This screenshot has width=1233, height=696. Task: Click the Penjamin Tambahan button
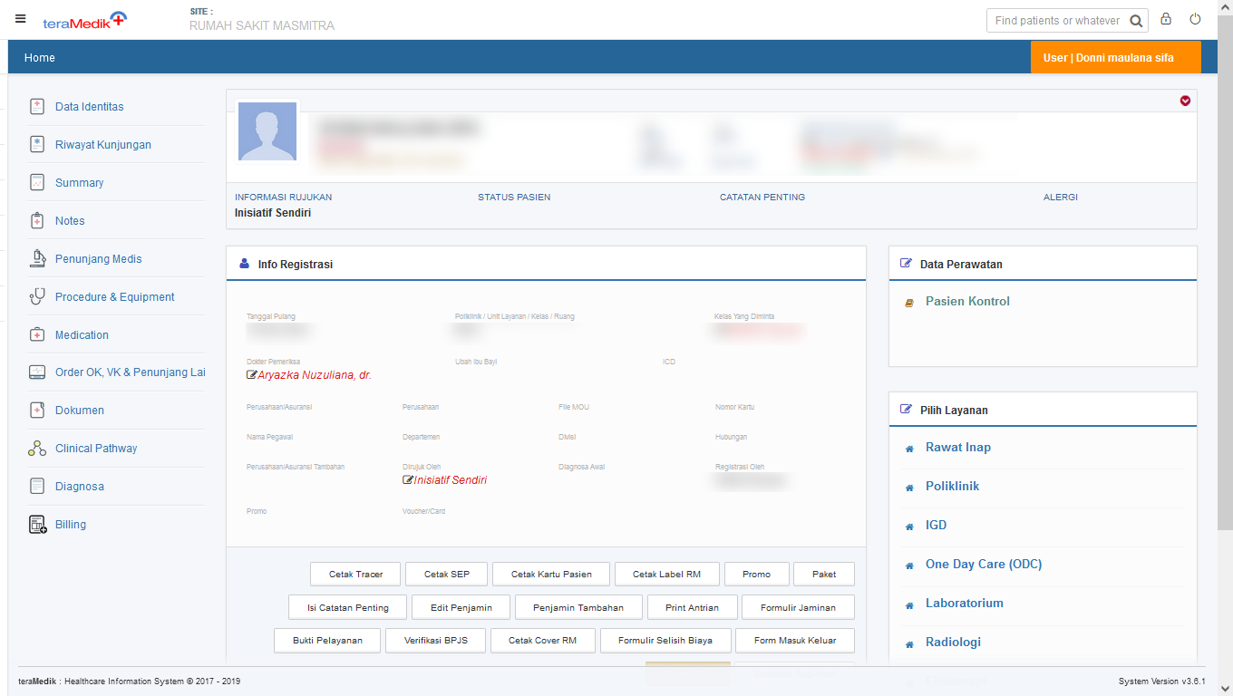tap(578, 607)
